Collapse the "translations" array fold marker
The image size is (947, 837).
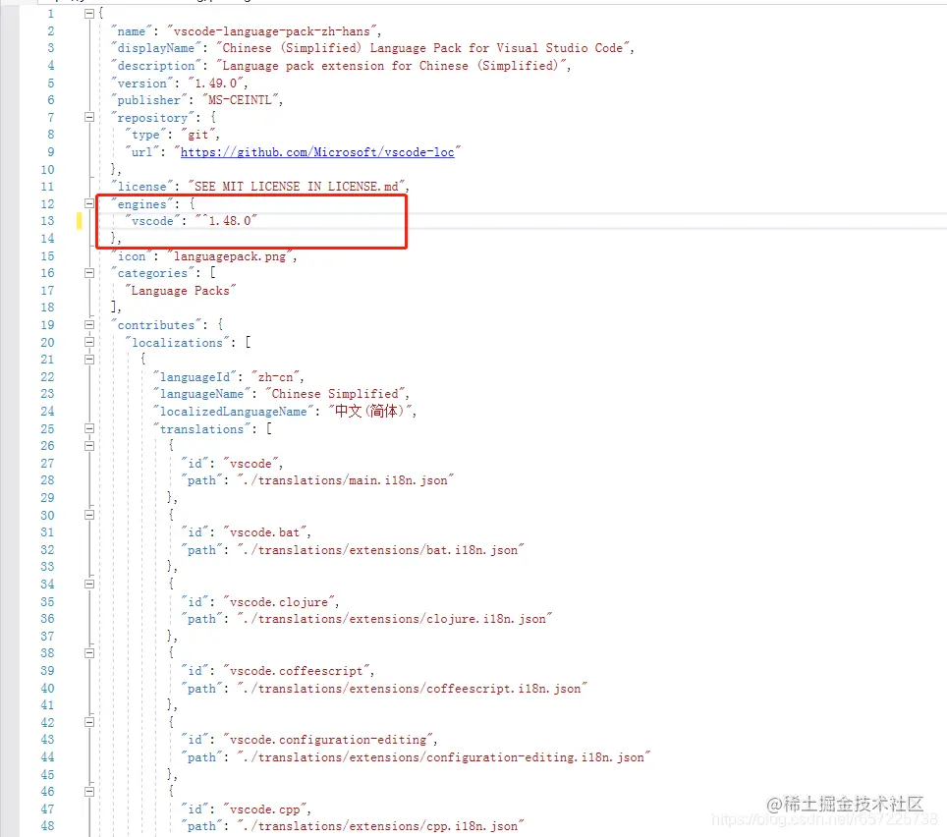pos(89,428)
